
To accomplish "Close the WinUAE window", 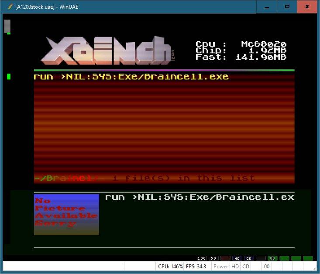I will click(x=307, y=7).
